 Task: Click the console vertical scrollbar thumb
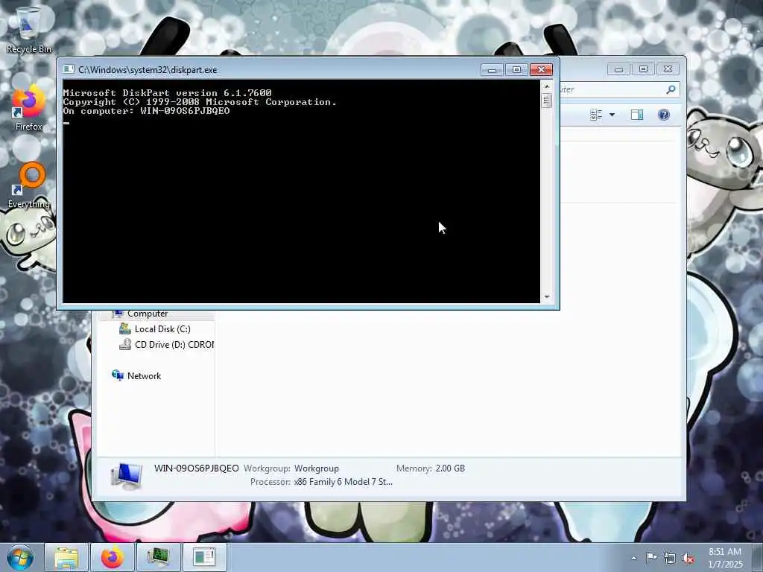coord(547,101)
